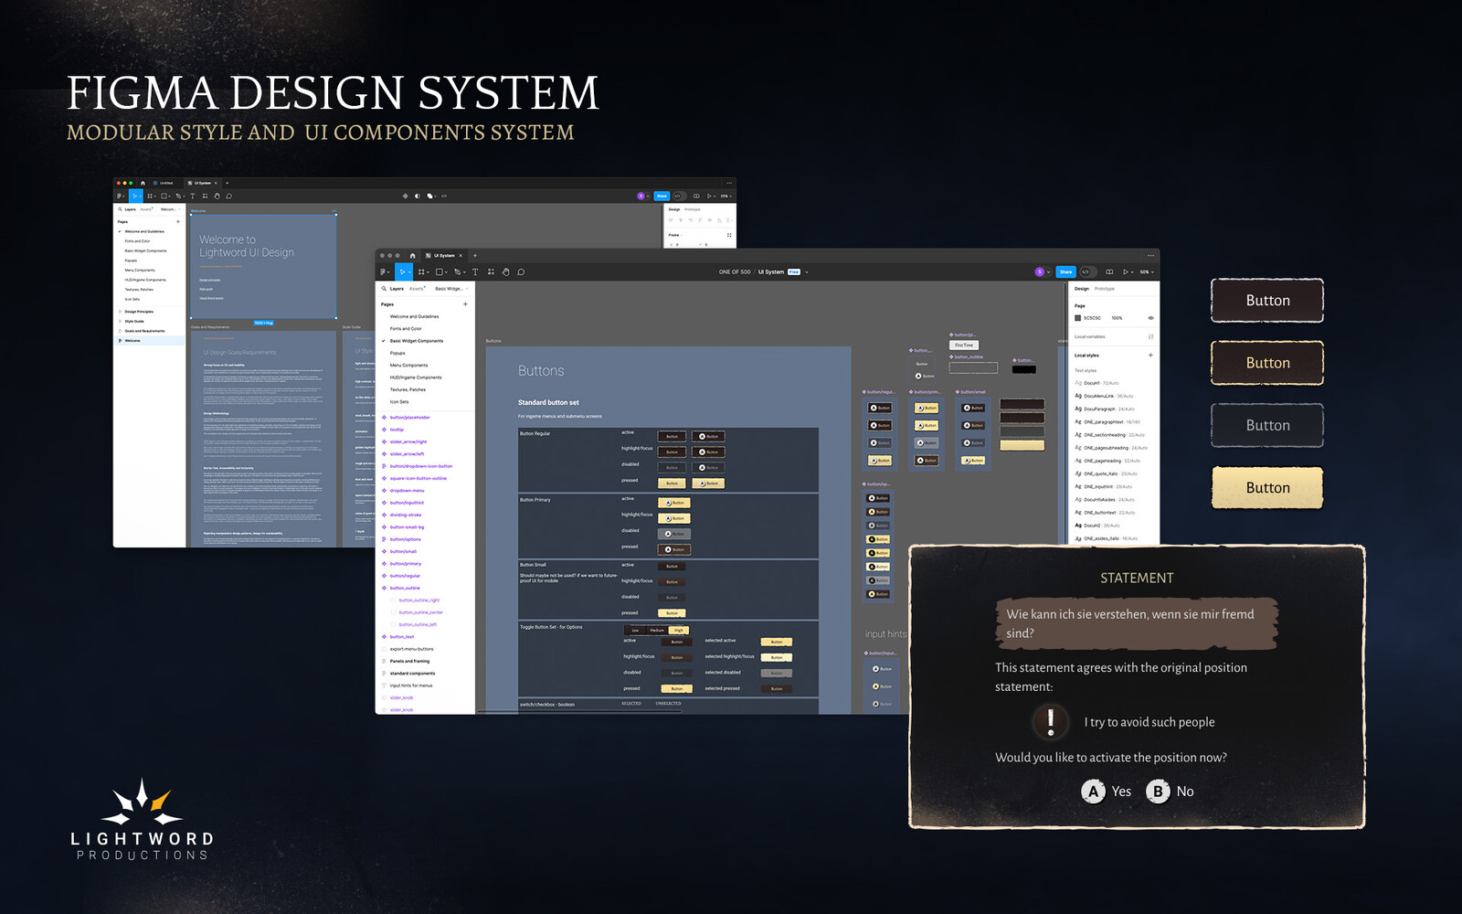Toggle Dev Mode switch in front window
The height and width of the screenshot is (914, 1462).
1086,271
